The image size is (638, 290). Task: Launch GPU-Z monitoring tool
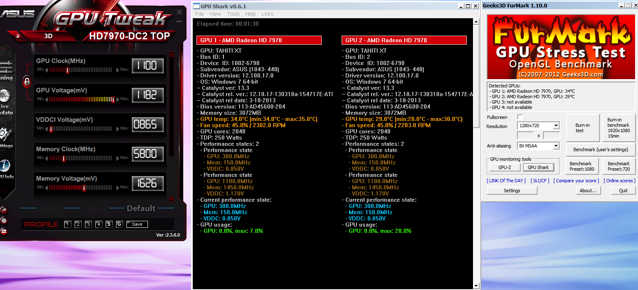coord(505,167)
